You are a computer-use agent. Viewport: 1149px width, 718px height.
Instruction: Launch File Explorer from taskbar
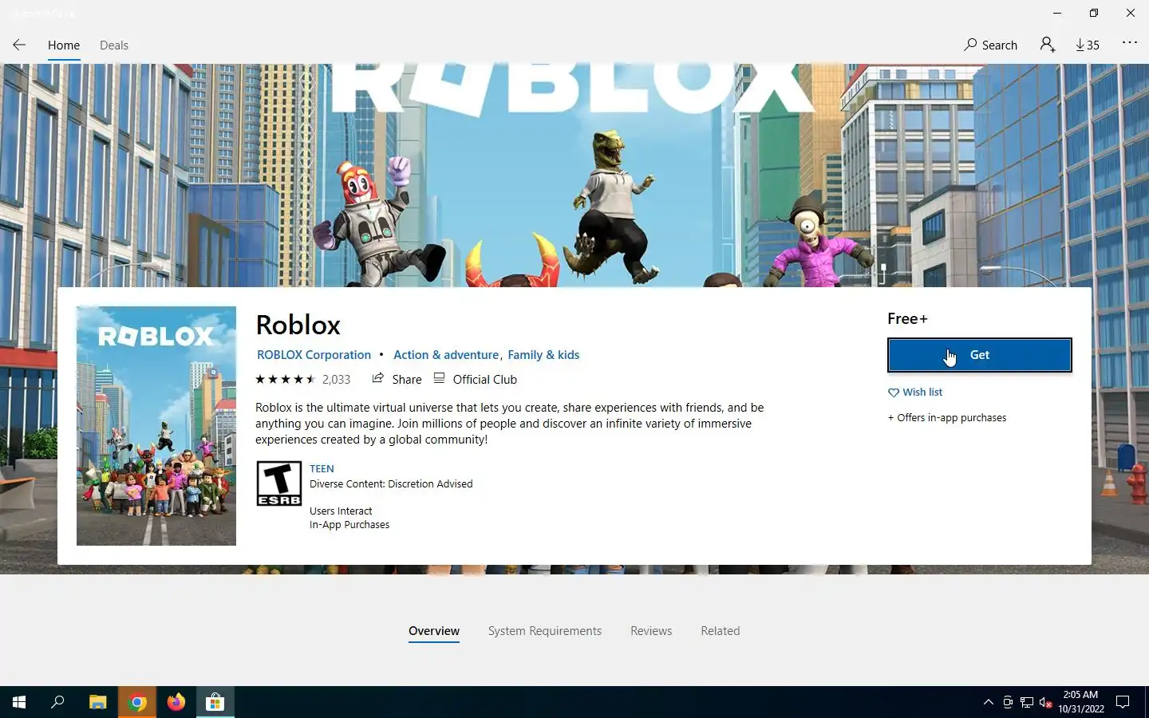pyautogui.click(x=97, y=702)
